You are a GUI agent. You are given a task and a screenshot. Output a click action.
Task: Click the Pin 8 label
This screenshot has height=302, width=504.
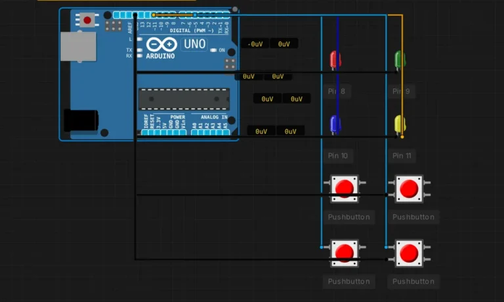(337, 92)
